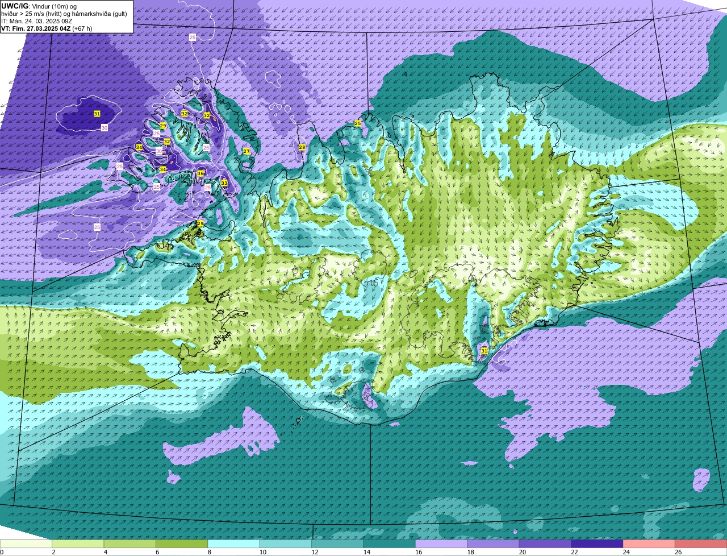Pick the 16–18 m/s lavender legend swatch

pyautogui.click(x=441, y=543)
